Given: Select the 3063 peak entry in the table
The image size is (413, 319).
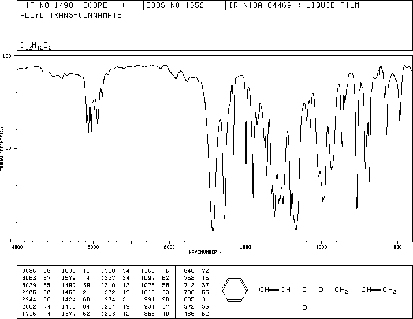Looking at the screenshot, I should click(36, 277).
